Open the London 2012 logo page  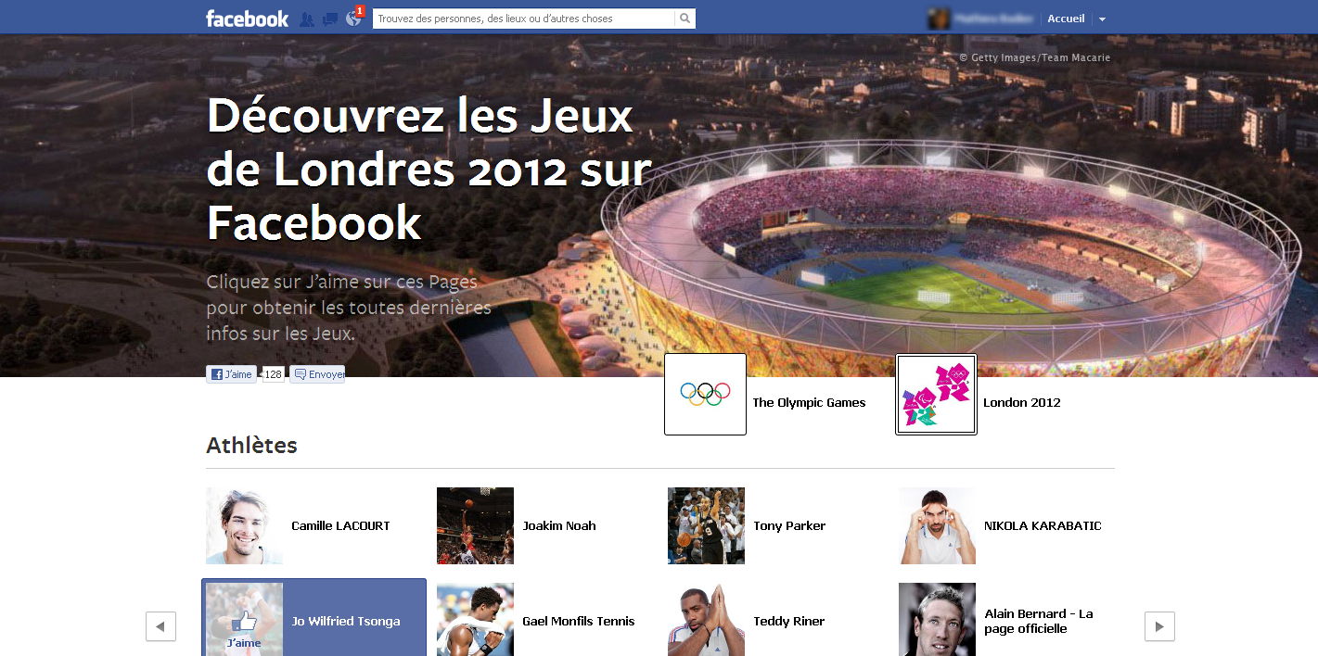pyautogui.click(x=936, y=394)
